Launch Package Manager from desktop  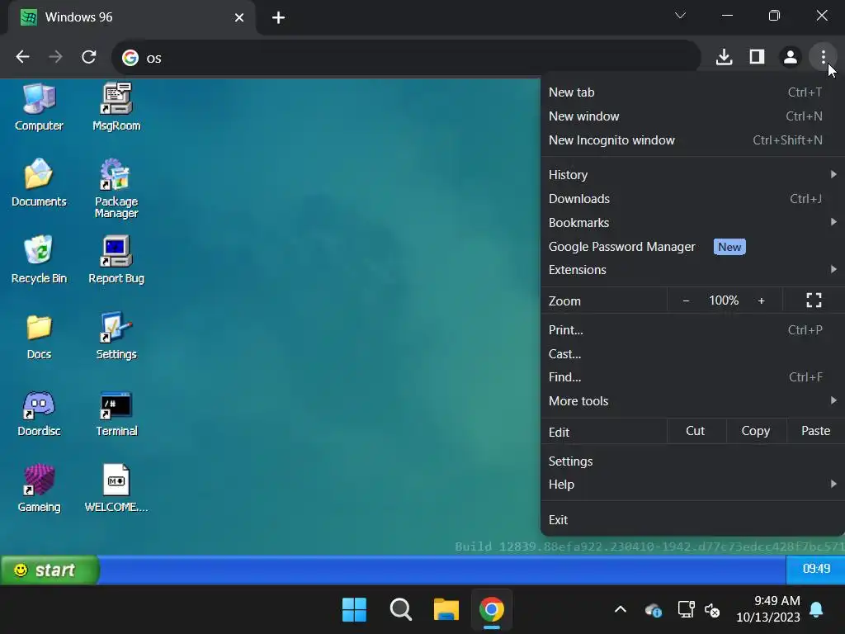click(x=116, y=187)
